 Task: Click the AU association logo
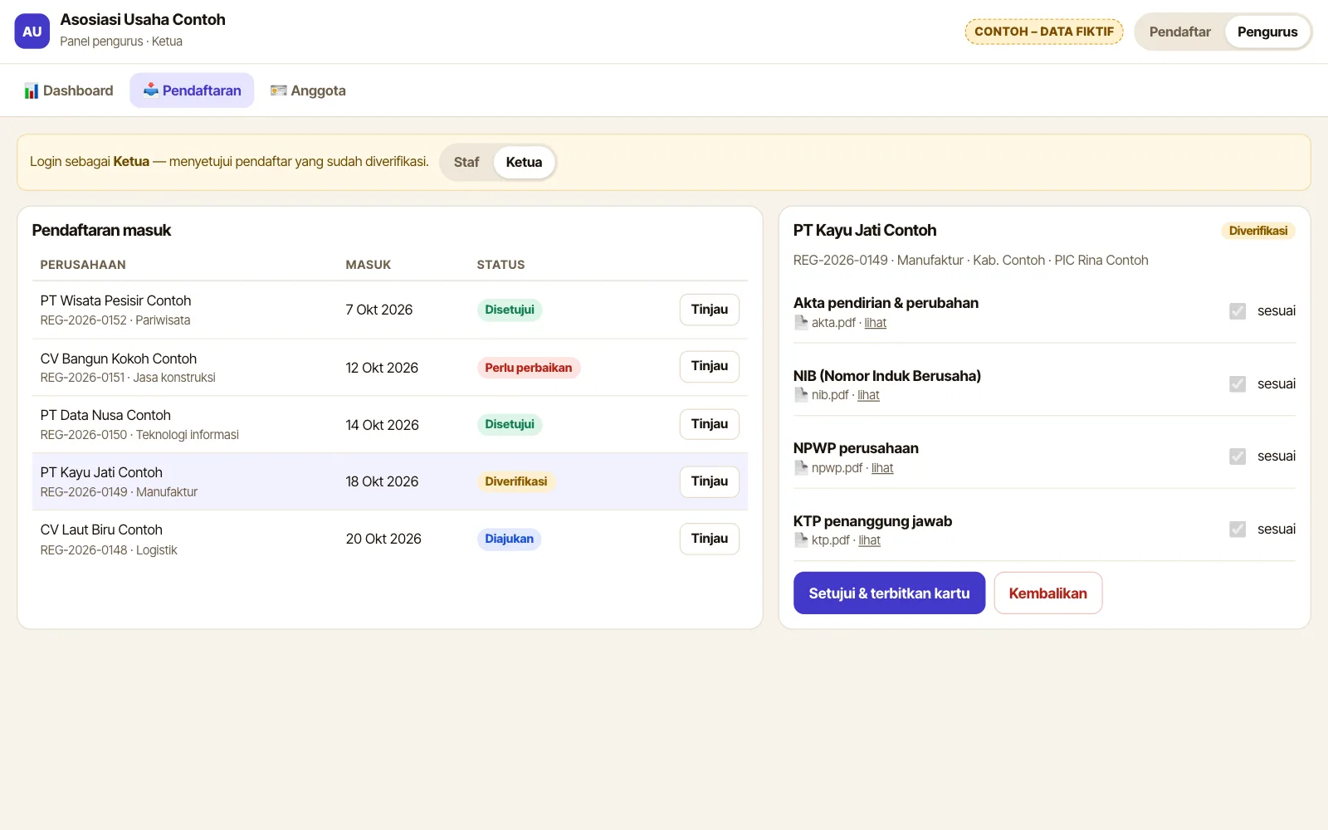tap(32, 32)
